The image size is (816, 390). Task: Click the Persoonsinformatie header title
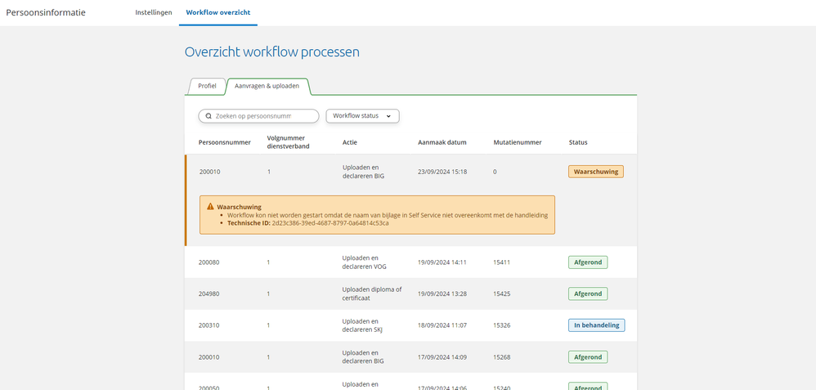click(45, 13)
